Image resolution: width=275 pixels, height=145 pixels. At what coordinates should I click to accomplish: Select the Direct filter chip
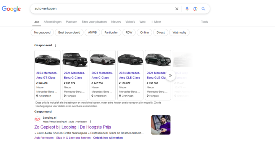pyautogui.click(x=161, y=33)
